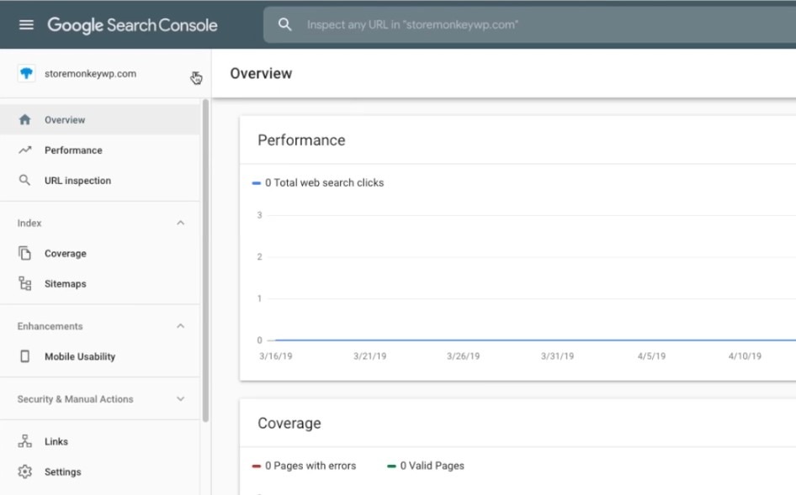Click the Index section heading
Image resolution: width=796 pixels, height=495 pixels.
[x=29, y=224]
